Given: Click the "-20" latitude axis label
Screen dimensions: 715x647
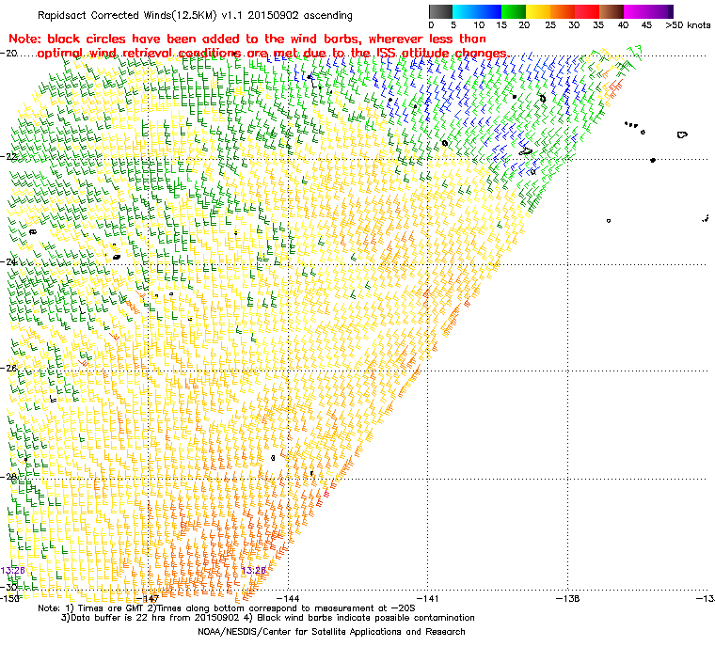Looking at the screenshot, I should [8, 53].
